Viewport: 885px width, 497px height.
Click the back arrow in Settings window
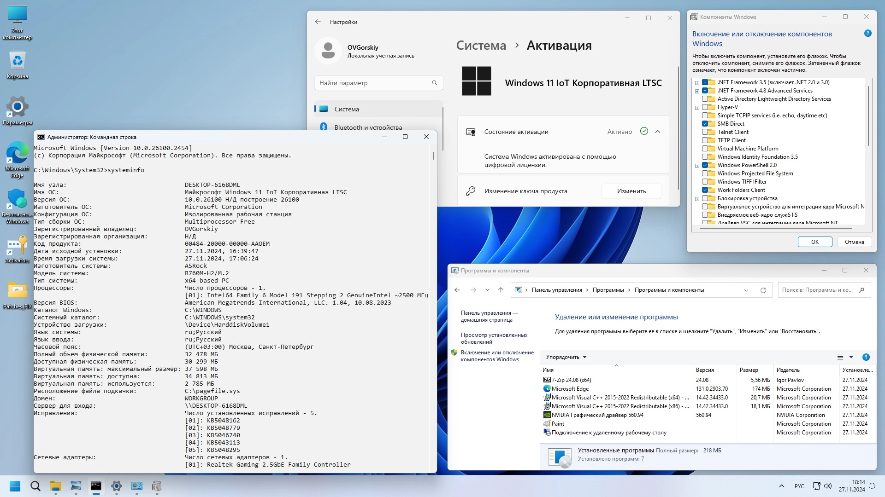coord(318,22)
